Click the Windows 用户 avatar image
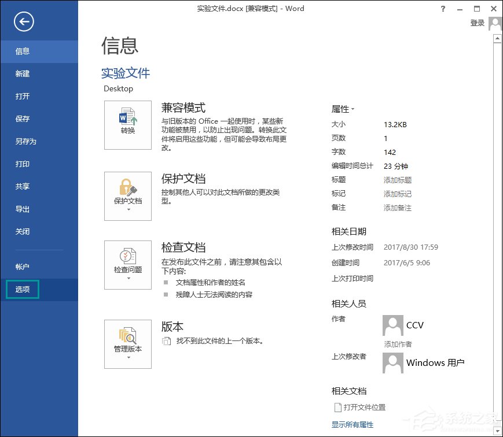This screenshot has width=503, height=437. (392, 362)
